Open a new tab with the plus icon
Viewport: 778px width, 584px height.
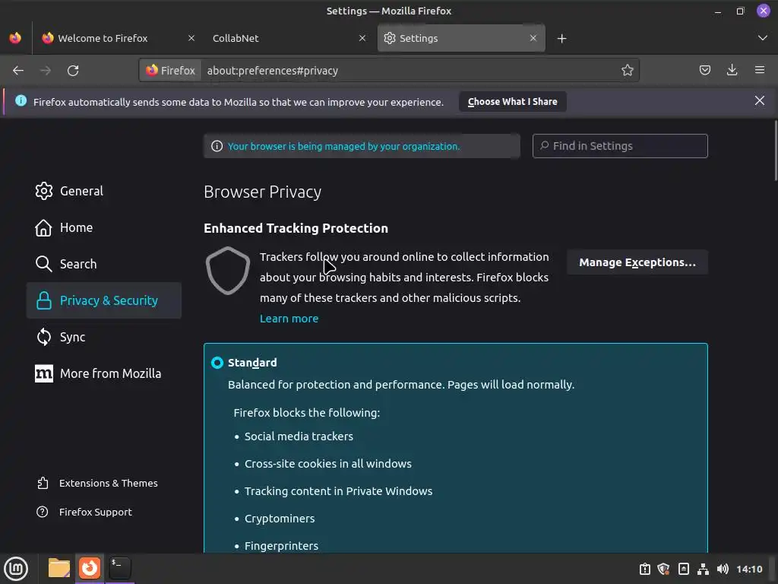(x=561, y=39)
